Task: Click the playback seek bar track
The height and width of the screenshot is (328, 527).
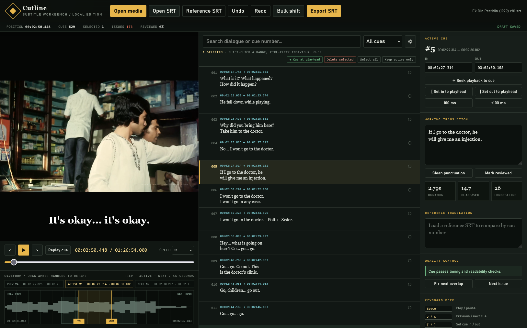Action: tap(99, 262)
